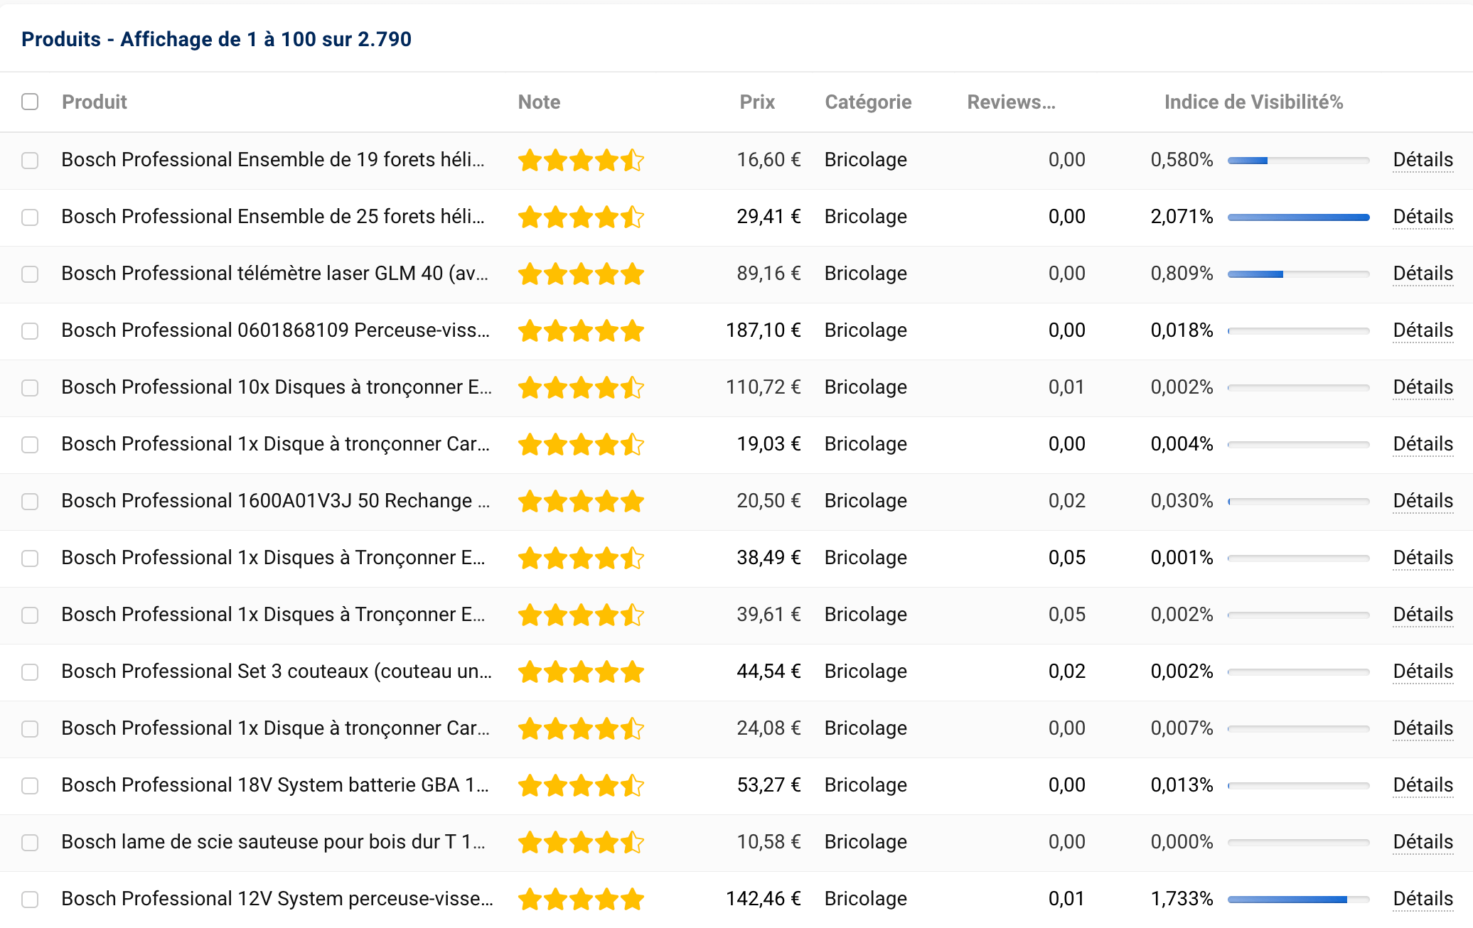Select the 1600A01V3J 50 Rechange row checkbox
This screenshot has width=1473, height=928.
point(30,502)
